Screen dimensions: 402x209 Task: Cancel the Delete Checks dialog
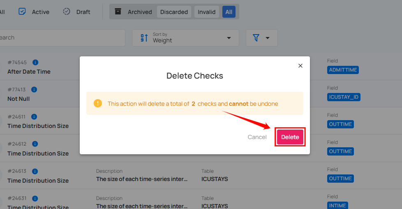[x=257, y=137]
